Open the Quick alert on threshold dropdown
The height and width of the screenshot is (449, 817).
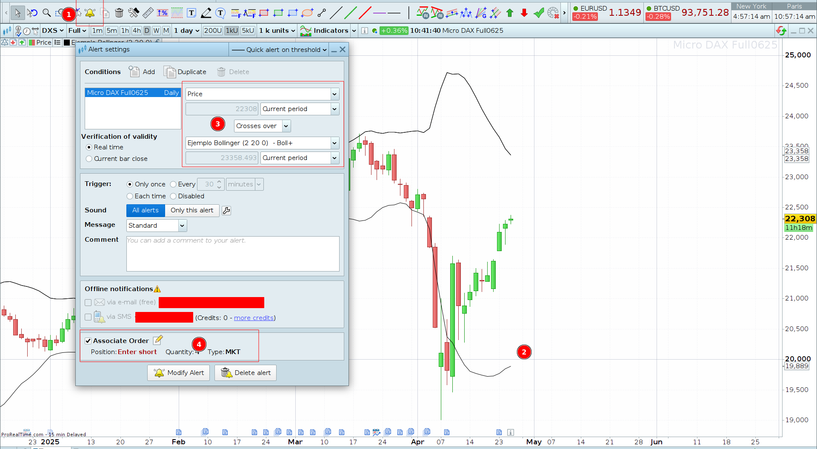[x=279, y=50]
